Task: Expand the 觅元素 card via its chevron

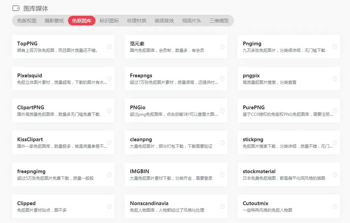Action: 222,46
